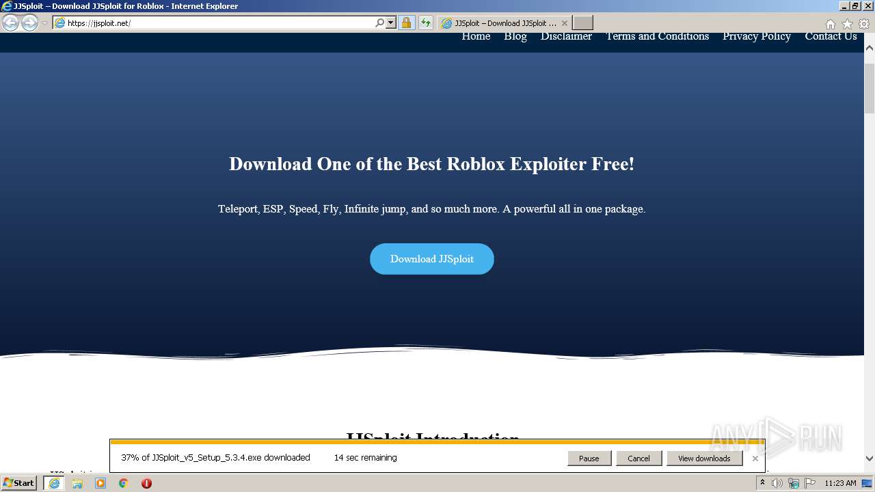
Task: Click the vertical scrollbar thumb
Action: tap(870, 89)
